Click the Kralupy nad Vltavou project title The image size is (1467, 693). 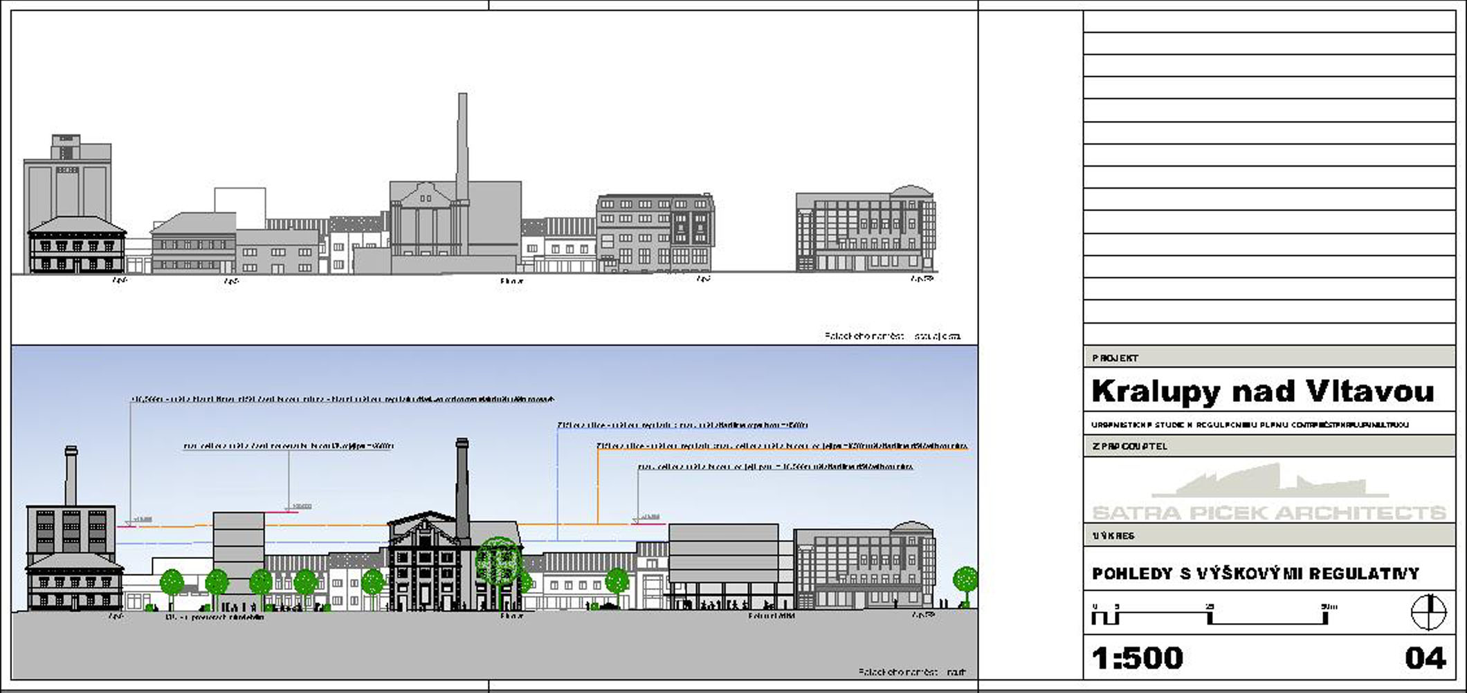pyautogui.click(x=1262, y=391)
